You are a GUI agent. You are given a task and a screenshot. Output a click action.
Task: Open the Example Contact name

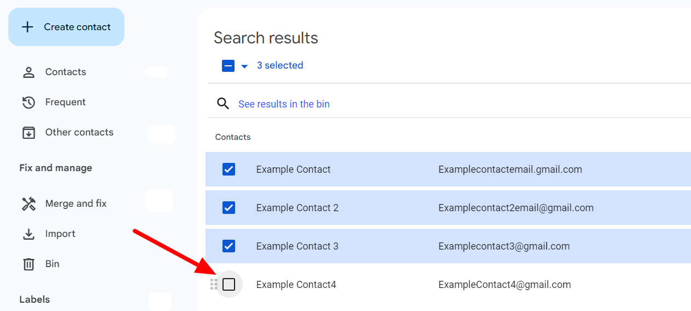click(293, 169)
